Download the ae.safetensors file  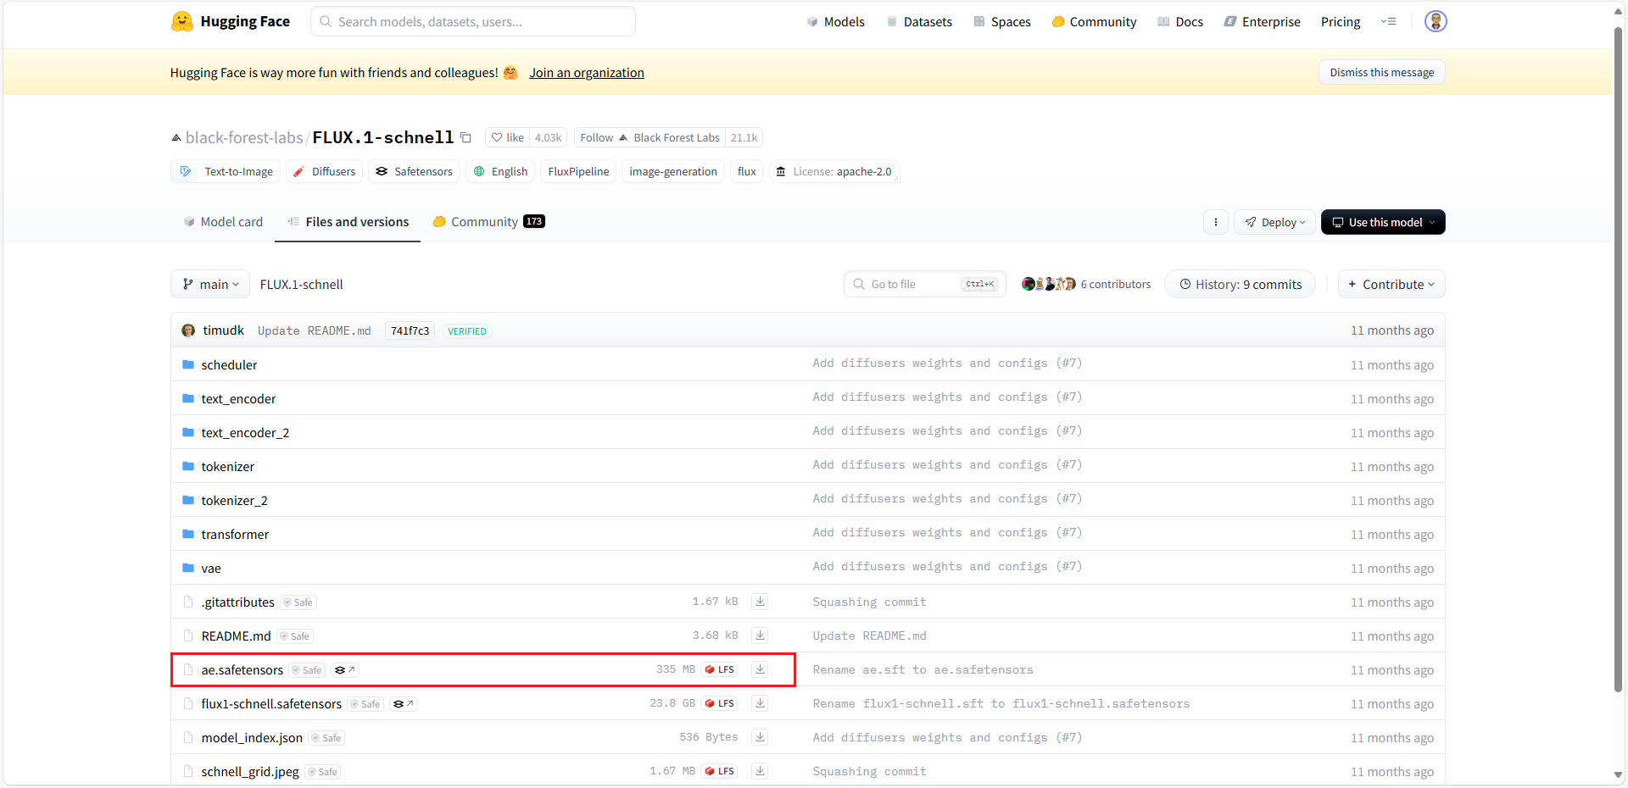[x=760, y=669]
